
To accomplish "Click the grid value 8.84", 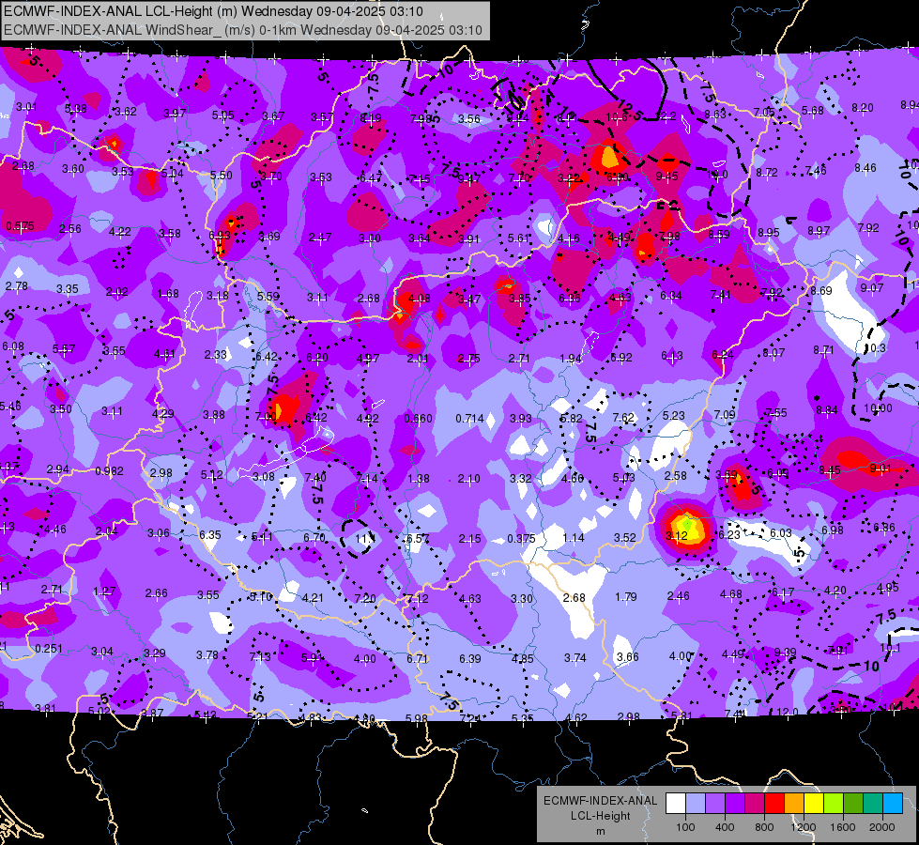I will [827, 410].
